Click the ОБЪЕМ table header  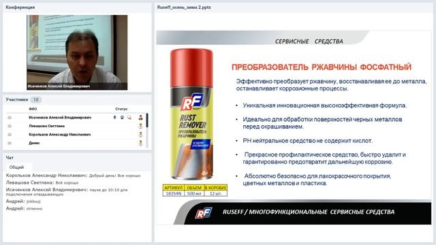194,188
